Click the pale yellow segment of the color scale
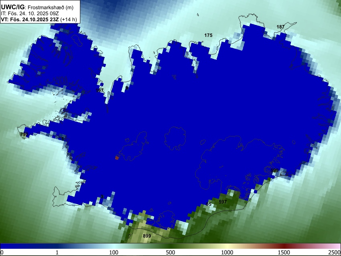 [x=227, y=246]
